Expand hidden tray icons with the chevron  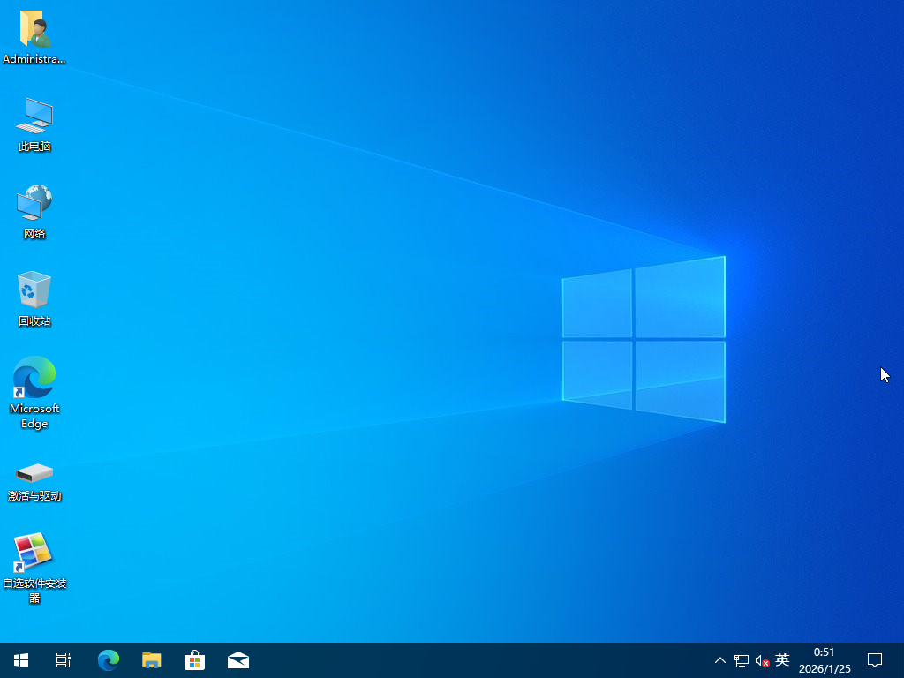tap(720, 659)
